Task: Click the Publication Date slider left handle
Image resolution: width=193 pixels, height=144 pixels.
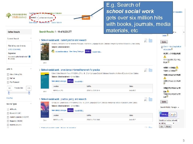Action: click(9, 92)
